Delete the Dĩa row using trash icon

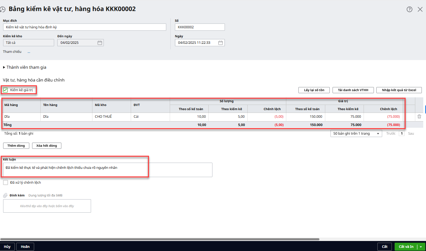click(419, 117)
